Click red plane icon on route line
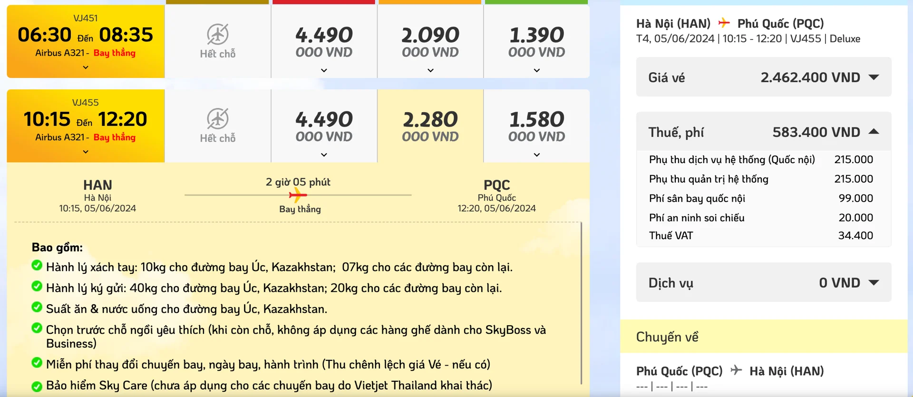Viewport: 913px width, 397px height. pyautogui.click(x=298, y=195)
